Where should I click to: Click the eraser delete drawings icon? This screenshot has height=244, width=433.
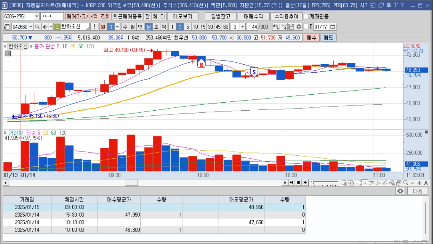[392, 183]
